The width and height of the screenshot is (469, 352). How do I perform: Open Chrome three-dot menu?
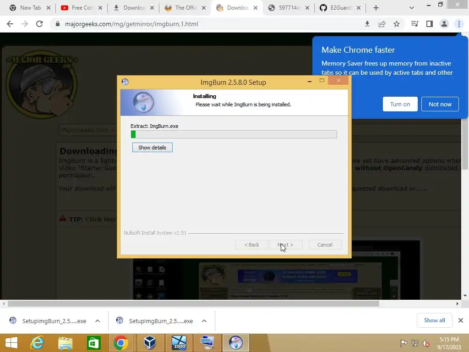coord(459,24)
